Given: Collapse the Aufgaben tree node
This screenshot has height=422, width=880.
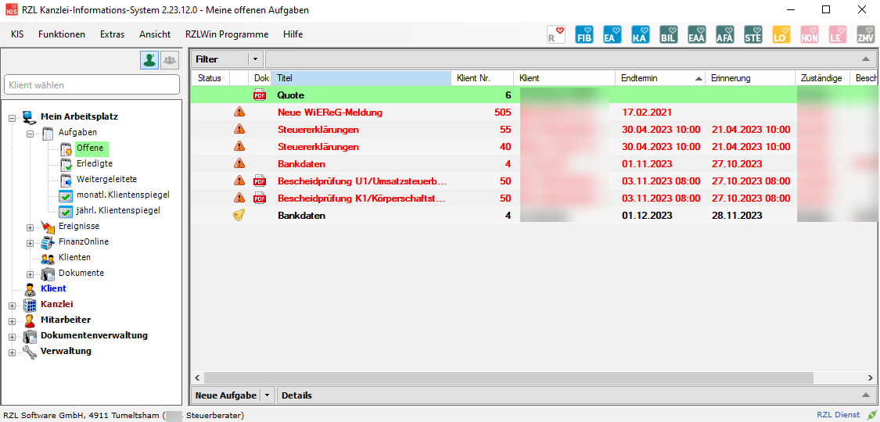Looking at the screenshot, I should click(x=31, y=133).
